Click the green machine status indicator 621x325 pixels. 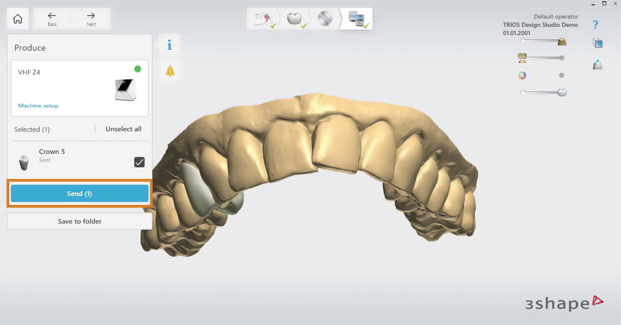coord(137,69)
